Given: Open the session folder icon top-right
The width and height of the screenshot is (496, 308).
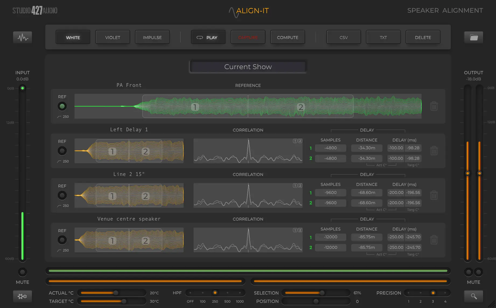Looking at the screenshot, I should pos(473,37).
